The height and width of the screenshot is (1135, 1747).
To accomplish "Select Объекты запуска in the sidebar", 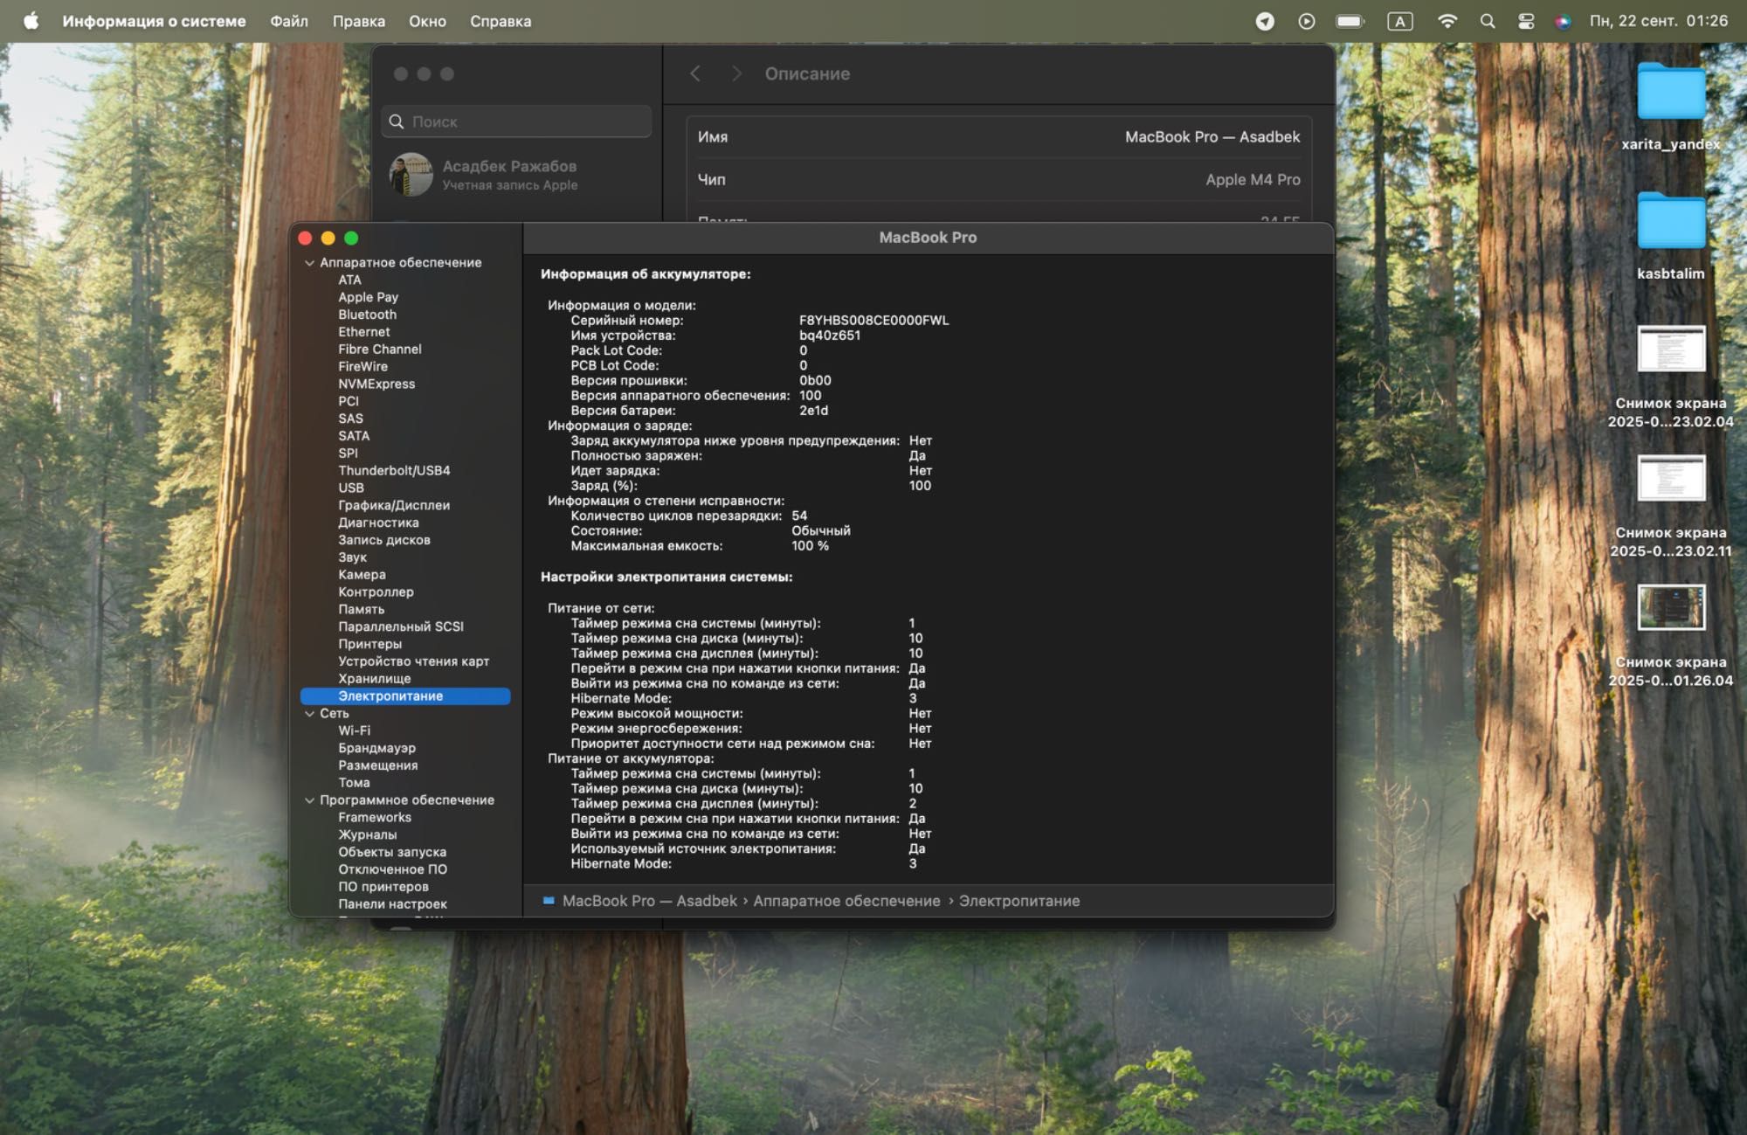I will 392,853.
